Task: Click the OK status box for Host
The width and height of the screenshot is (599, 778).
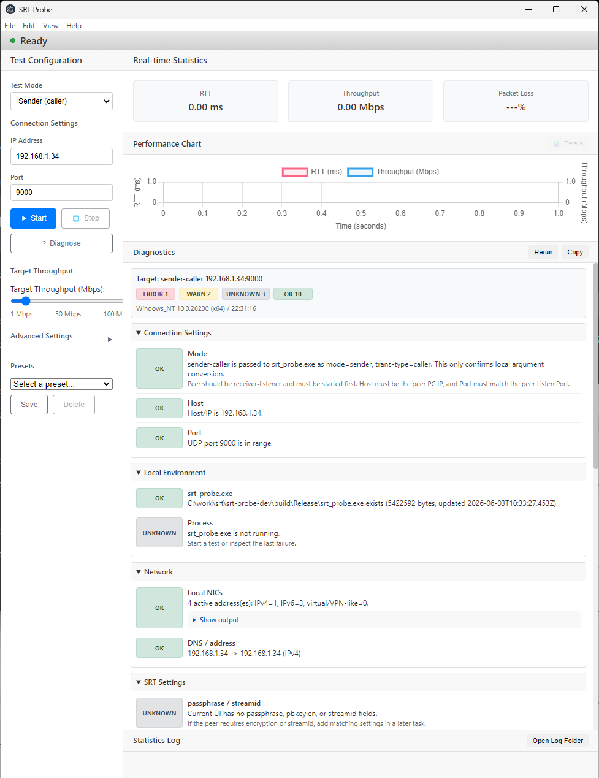Action: (159, 408)
